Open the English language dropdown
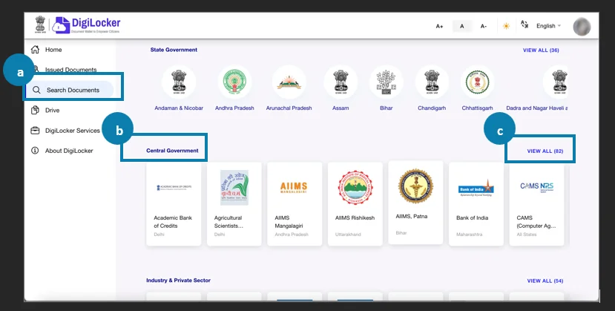615x311 pixels. tap(548, 26)
